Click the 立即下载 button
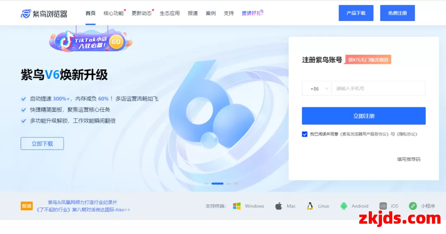 [x=42, y=144]
